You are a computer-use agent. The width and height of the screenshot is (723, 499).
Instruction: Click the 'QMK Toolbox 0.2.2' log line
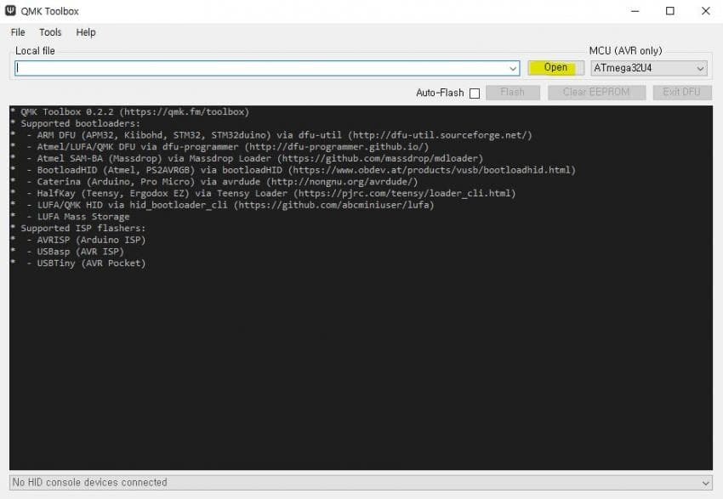[134, 112]
